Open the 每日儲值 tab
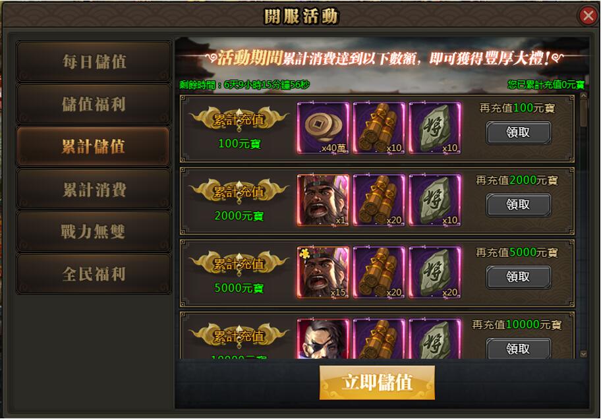 click(x=94, y=61)
